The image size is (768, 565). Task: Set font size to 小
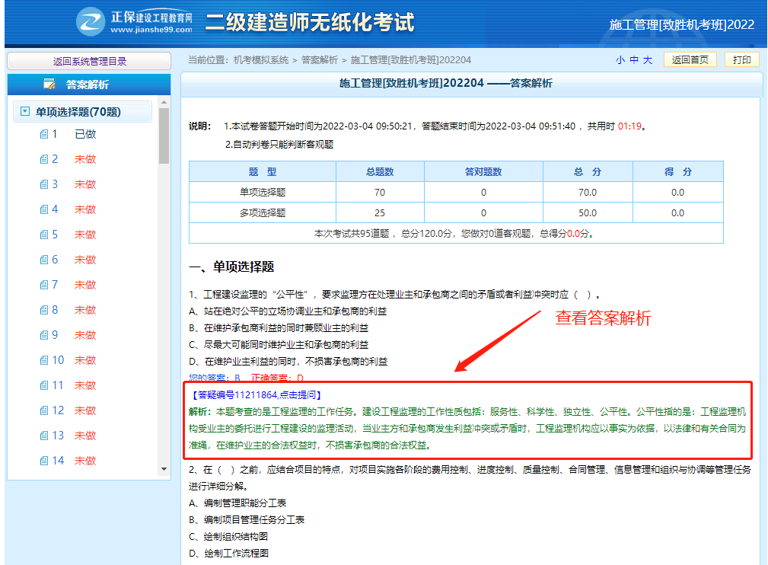point(620,60)
